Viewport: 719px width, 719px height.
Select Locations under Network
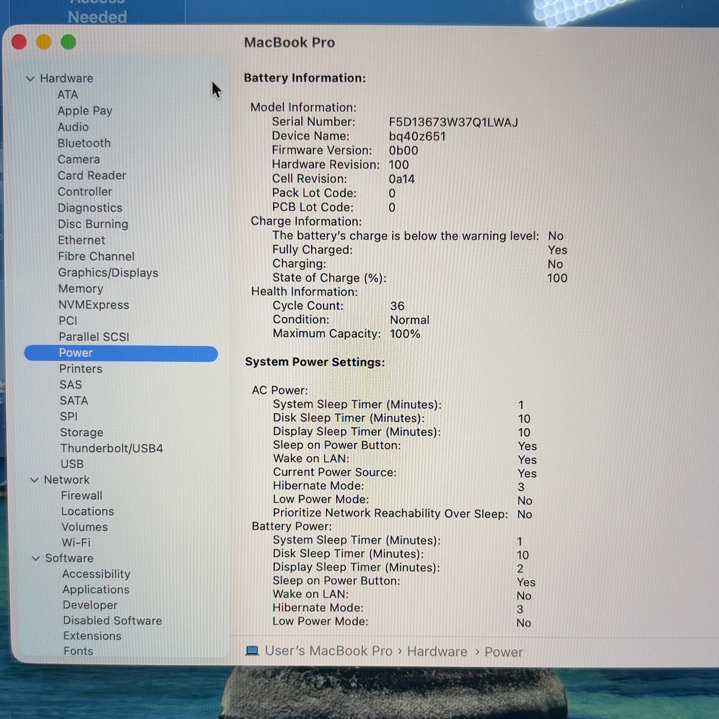[87, 511]
